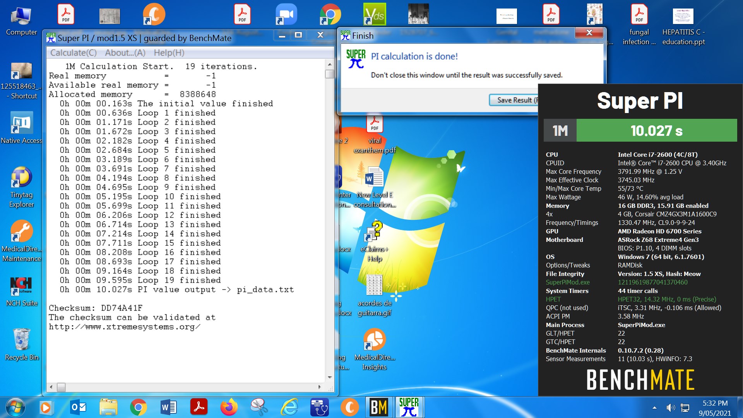Click the Max Core Frequency 3791.99 MHz value
Image resolution: width=743 pixels, height=418 pixels.
tap(650, 171)
